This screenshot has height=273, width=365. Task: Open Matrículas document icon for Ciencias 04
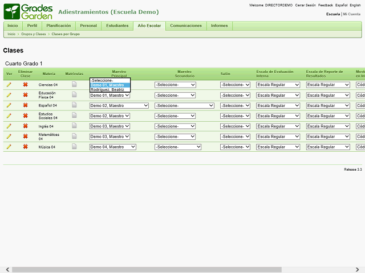74,84
